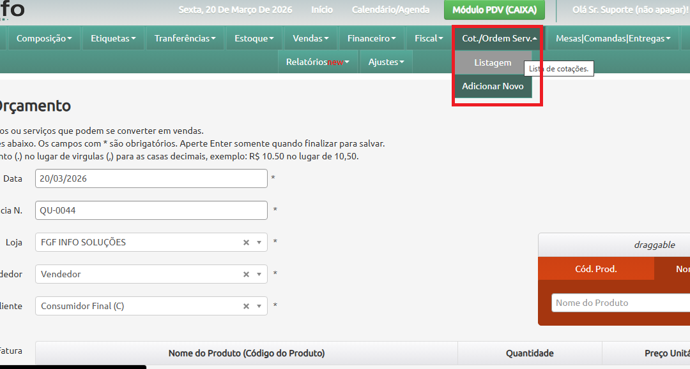Go to Início from the top bar
Viewport: 690px width, 369px height.
[x=322, y=10]
